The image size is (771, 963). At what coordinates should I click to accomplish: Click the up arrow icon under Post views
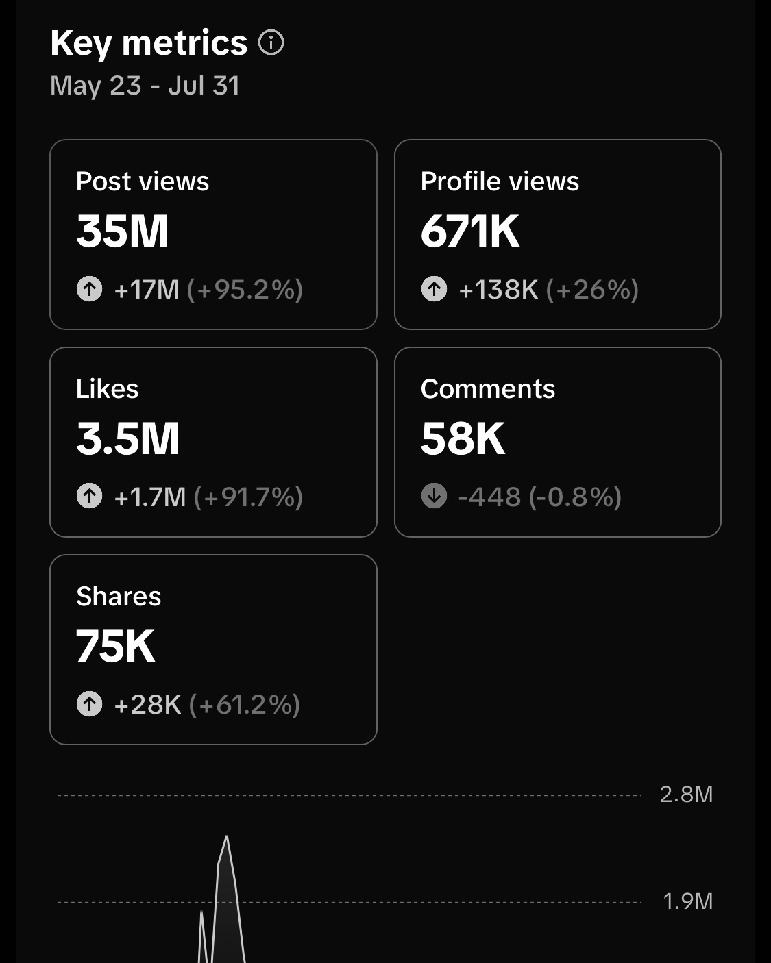click(89, 289)
